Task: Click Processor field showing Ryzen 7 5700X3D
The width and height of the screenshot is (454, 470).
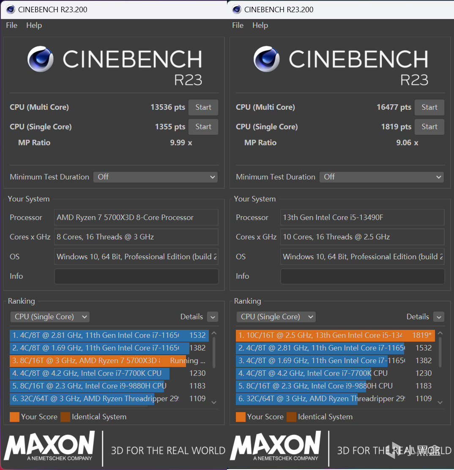Action: (136, 217)
